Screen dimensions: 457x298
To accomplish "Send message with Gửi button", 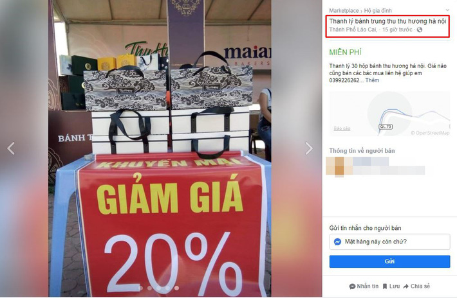I will point(389,261).
